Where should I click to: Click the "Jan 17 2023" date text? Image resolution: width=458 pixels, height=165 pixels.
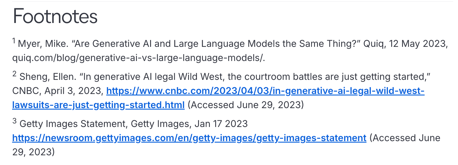pos(221,124)
